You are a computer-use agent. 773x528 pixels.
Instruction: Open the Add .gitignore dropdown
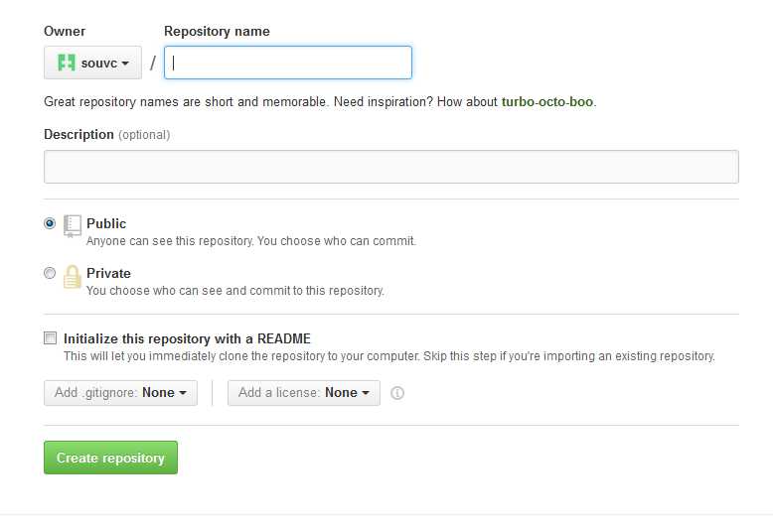pos(121,393)
